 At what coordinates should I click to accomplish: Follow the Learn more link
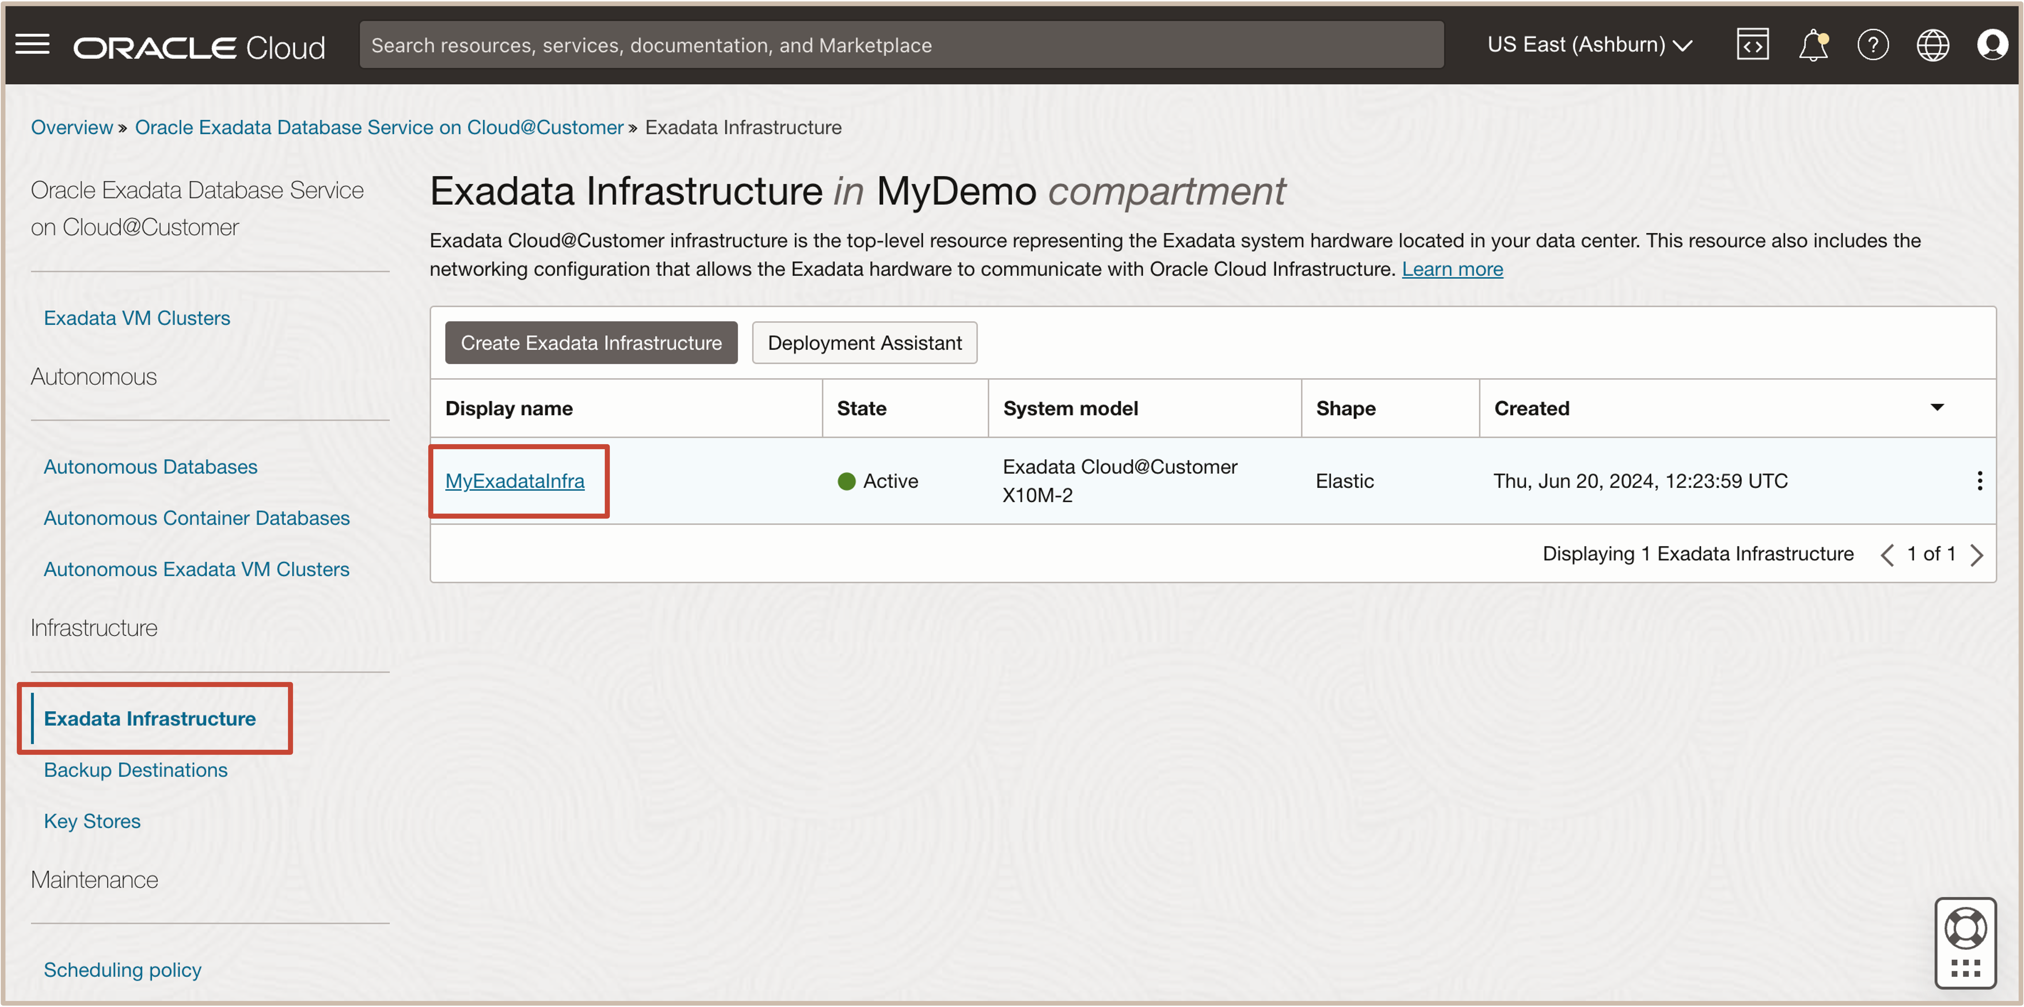pos(1452,269)
